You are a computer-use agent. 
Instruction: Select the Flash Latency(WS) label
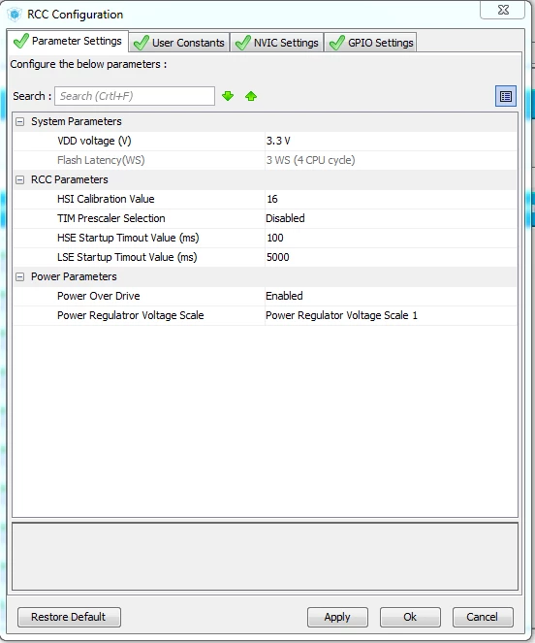tap(101, 160)
